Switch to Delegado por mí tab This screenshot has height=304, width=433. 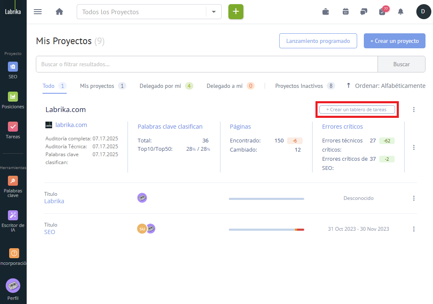click(166, 86)
